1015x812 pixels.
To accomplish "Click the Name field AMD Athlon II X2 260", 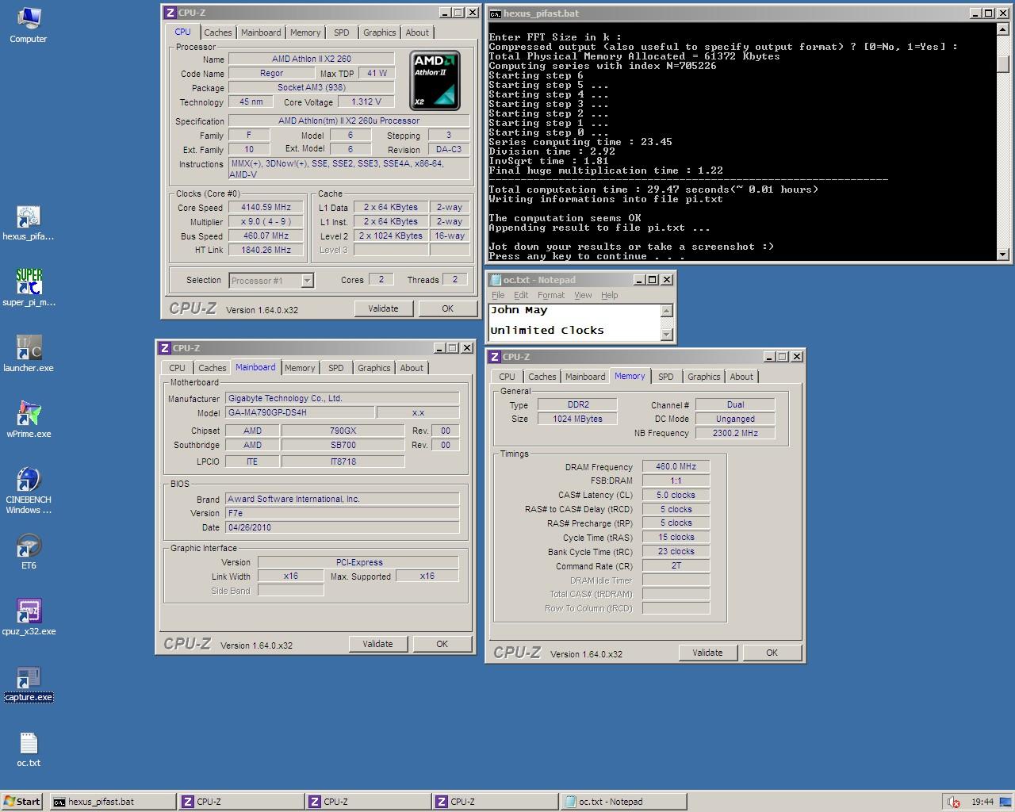I will 312,59.
